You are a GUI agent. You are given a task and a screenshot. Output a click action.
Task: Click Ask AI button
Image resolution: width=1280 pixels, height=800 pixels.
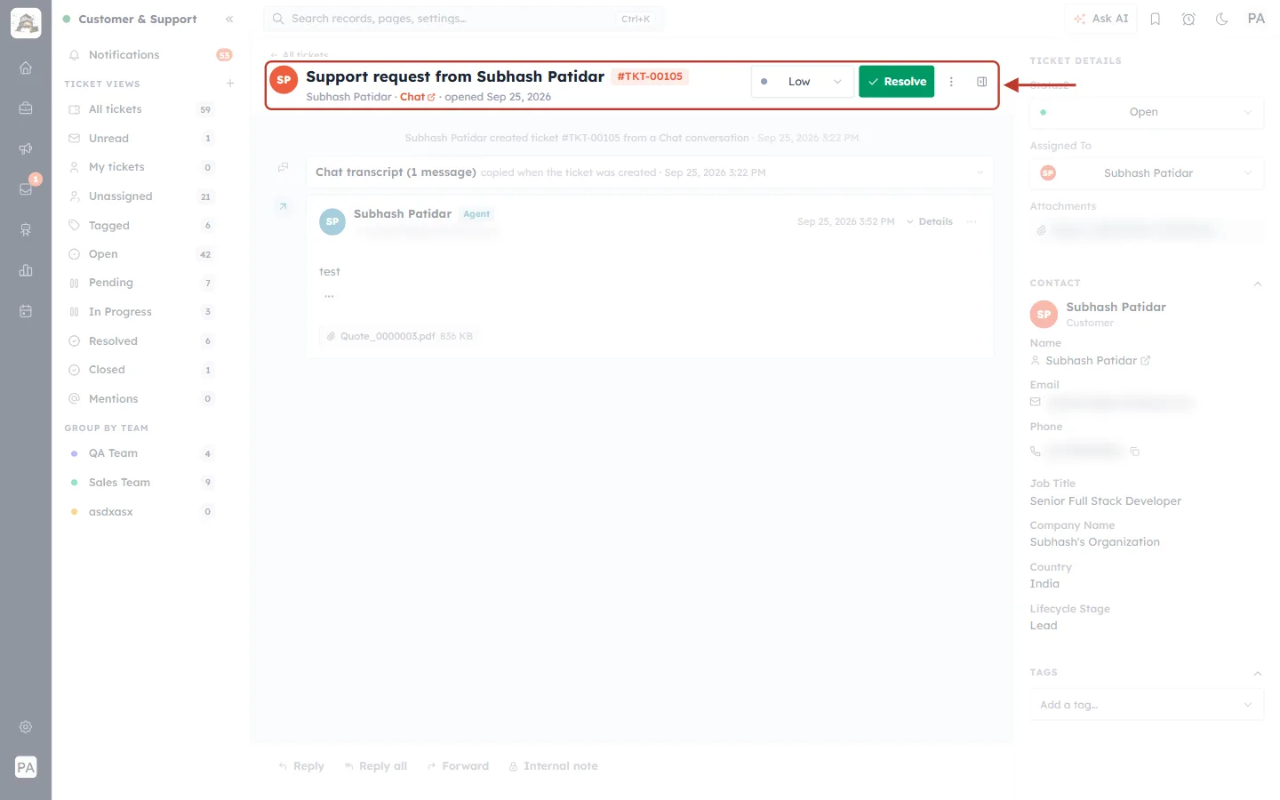point(1100,19)
